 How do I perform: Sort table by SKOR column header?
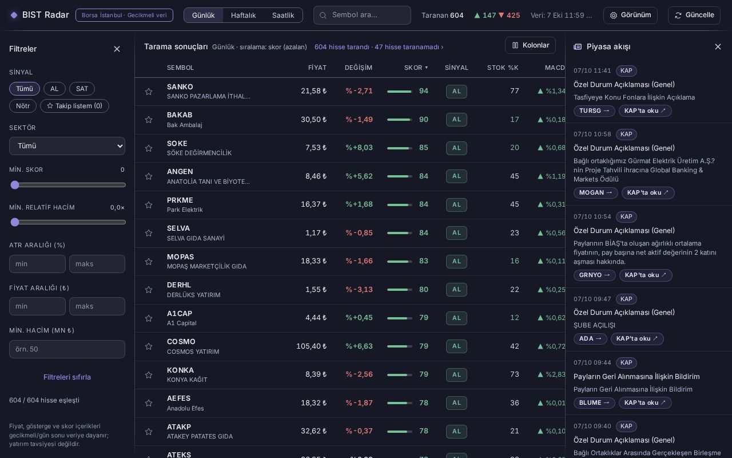click(416, 68)
